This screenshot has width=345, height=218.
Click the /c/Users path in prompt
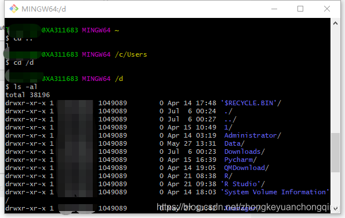point(131,54)
